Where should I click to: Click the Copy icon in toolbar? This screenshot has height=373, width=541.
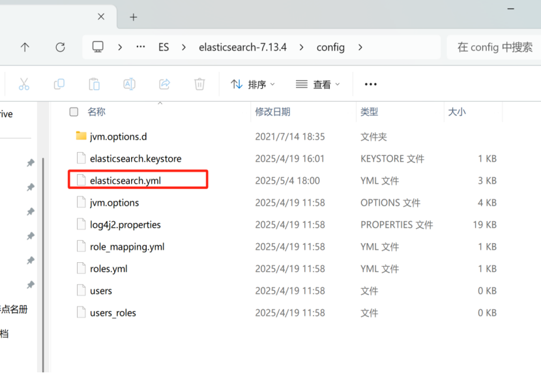point(59,84)
